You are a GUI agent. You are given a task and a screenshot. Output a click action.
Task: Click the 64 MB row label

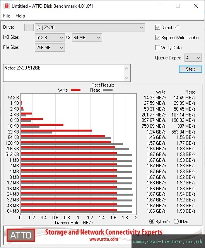coord(13,211)
